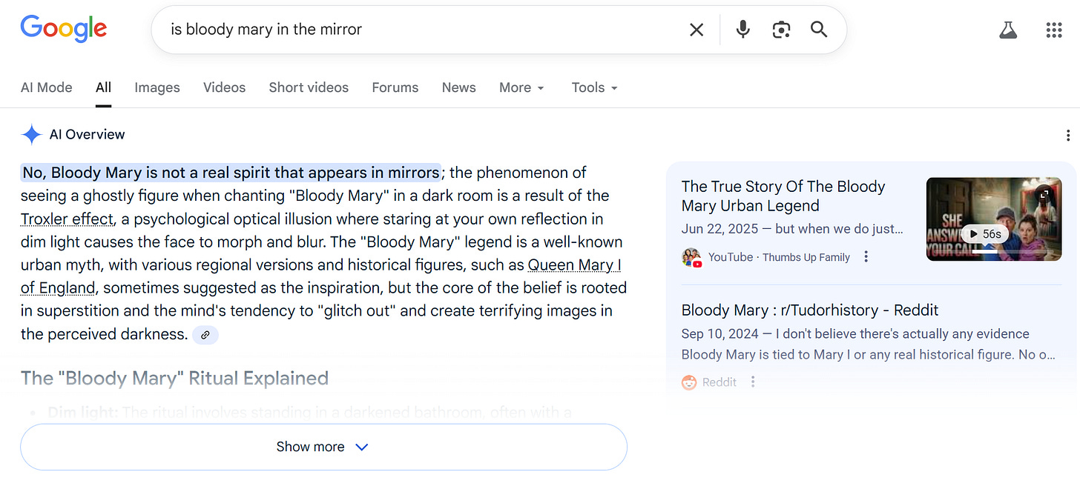Switch to AI Mode tab
This screenshot has width=1080, height=489.
[47, 87]
